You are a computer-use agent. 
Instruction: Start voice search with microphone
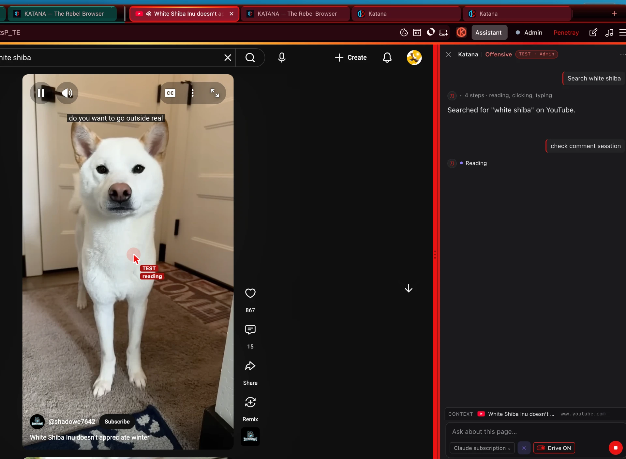[282, 58]
